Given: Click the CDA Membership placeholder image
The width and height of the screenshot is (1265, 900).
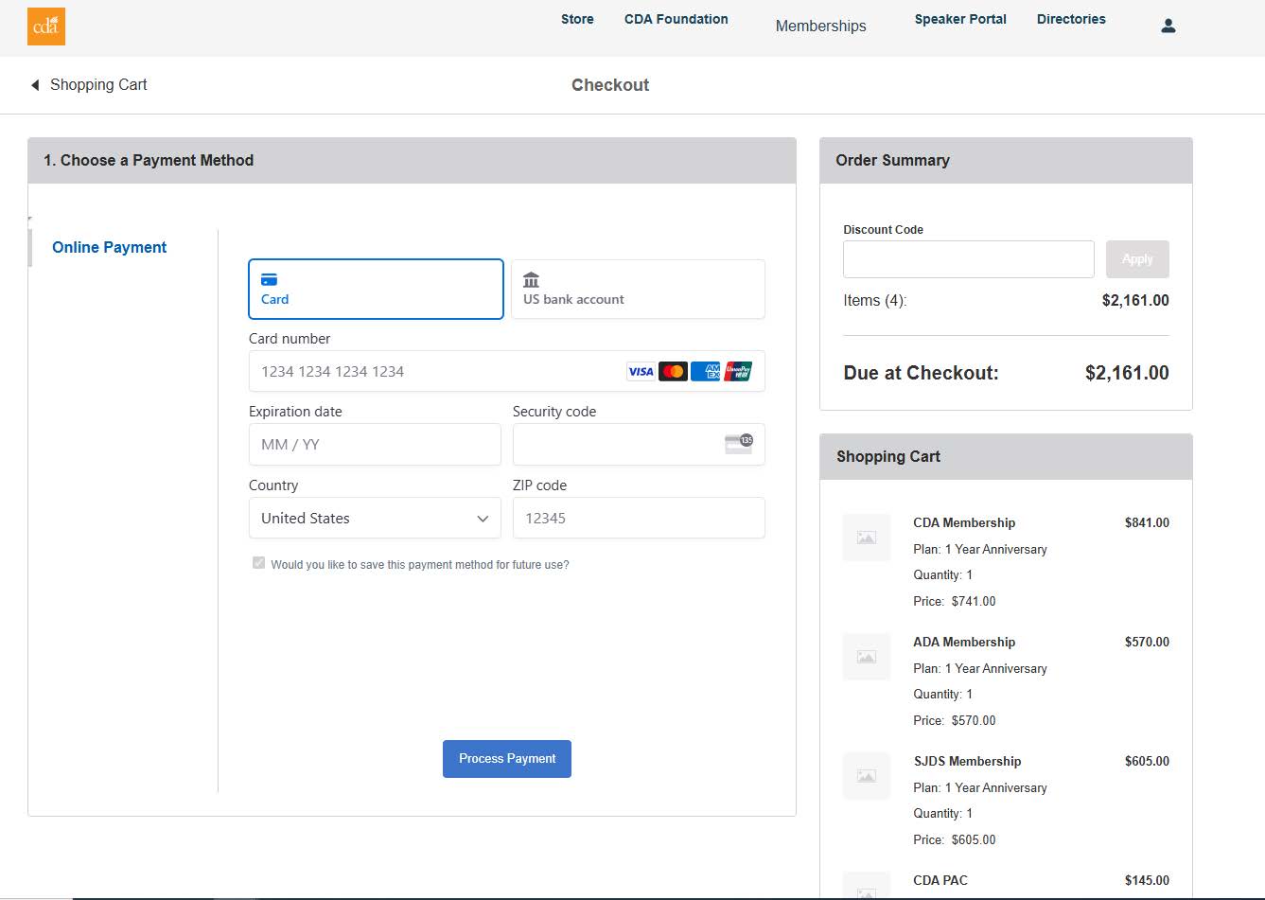Looking at the screenshot, I should tap(867, 538).
